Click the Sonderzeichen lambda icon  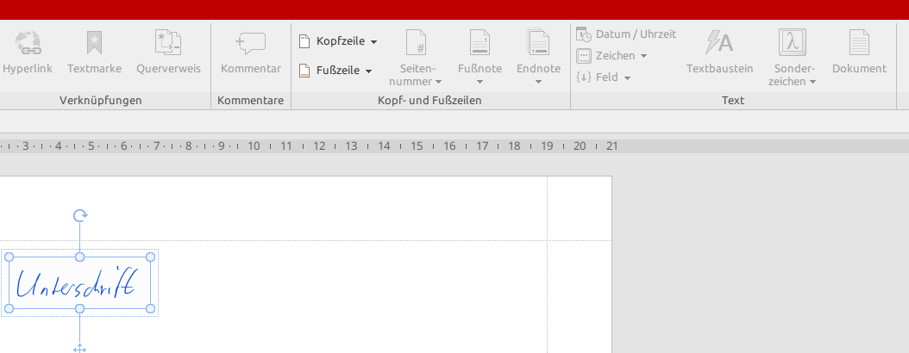pyautogui.click(x=792, y=42)
